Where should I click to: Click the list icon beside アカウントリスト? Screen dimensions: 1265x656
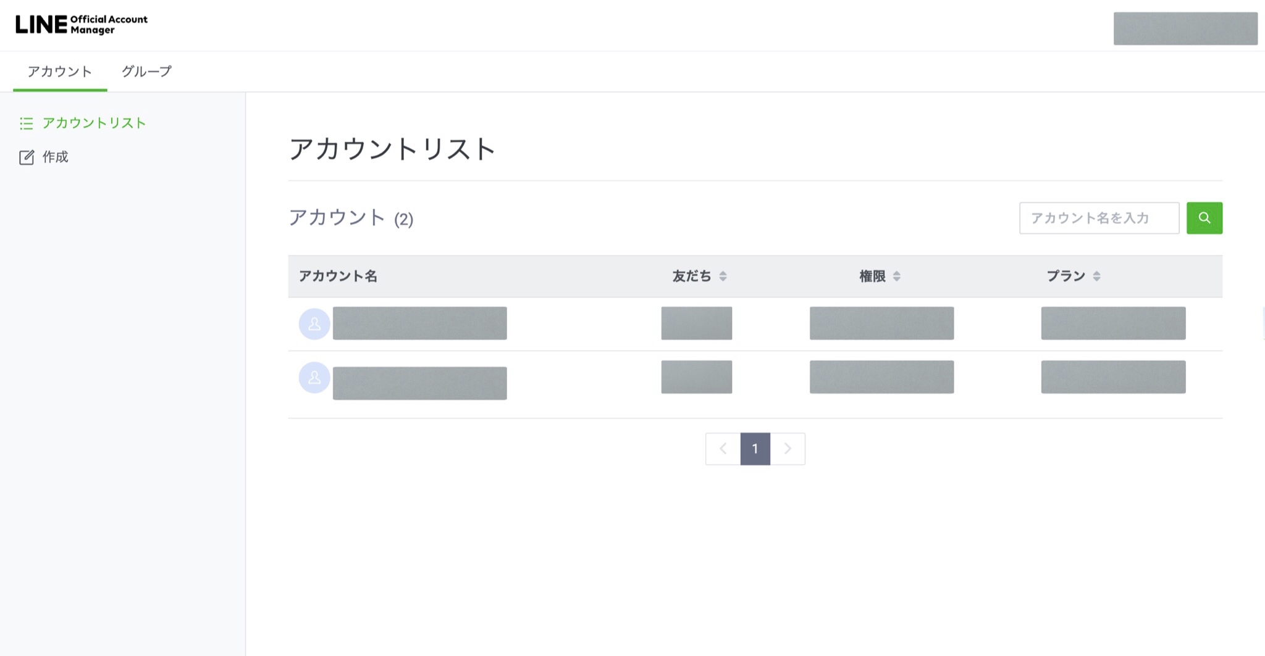pyautogui.click(x=26, y=123)
